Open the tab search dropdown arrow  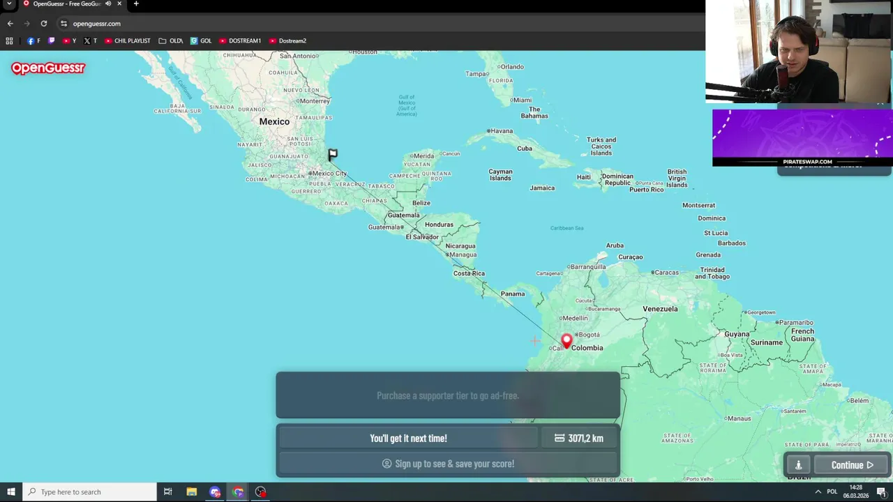pyautogui.click(x=9, y=3)
